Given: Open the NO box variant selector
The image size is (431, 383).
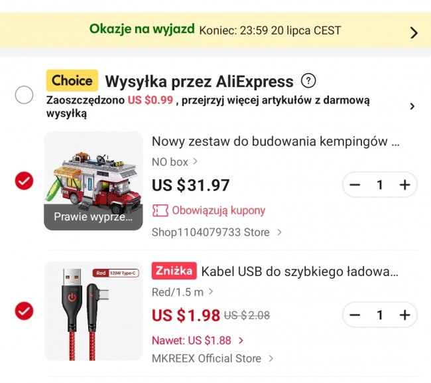Looking at the screenshot, I should click(174, 161).
